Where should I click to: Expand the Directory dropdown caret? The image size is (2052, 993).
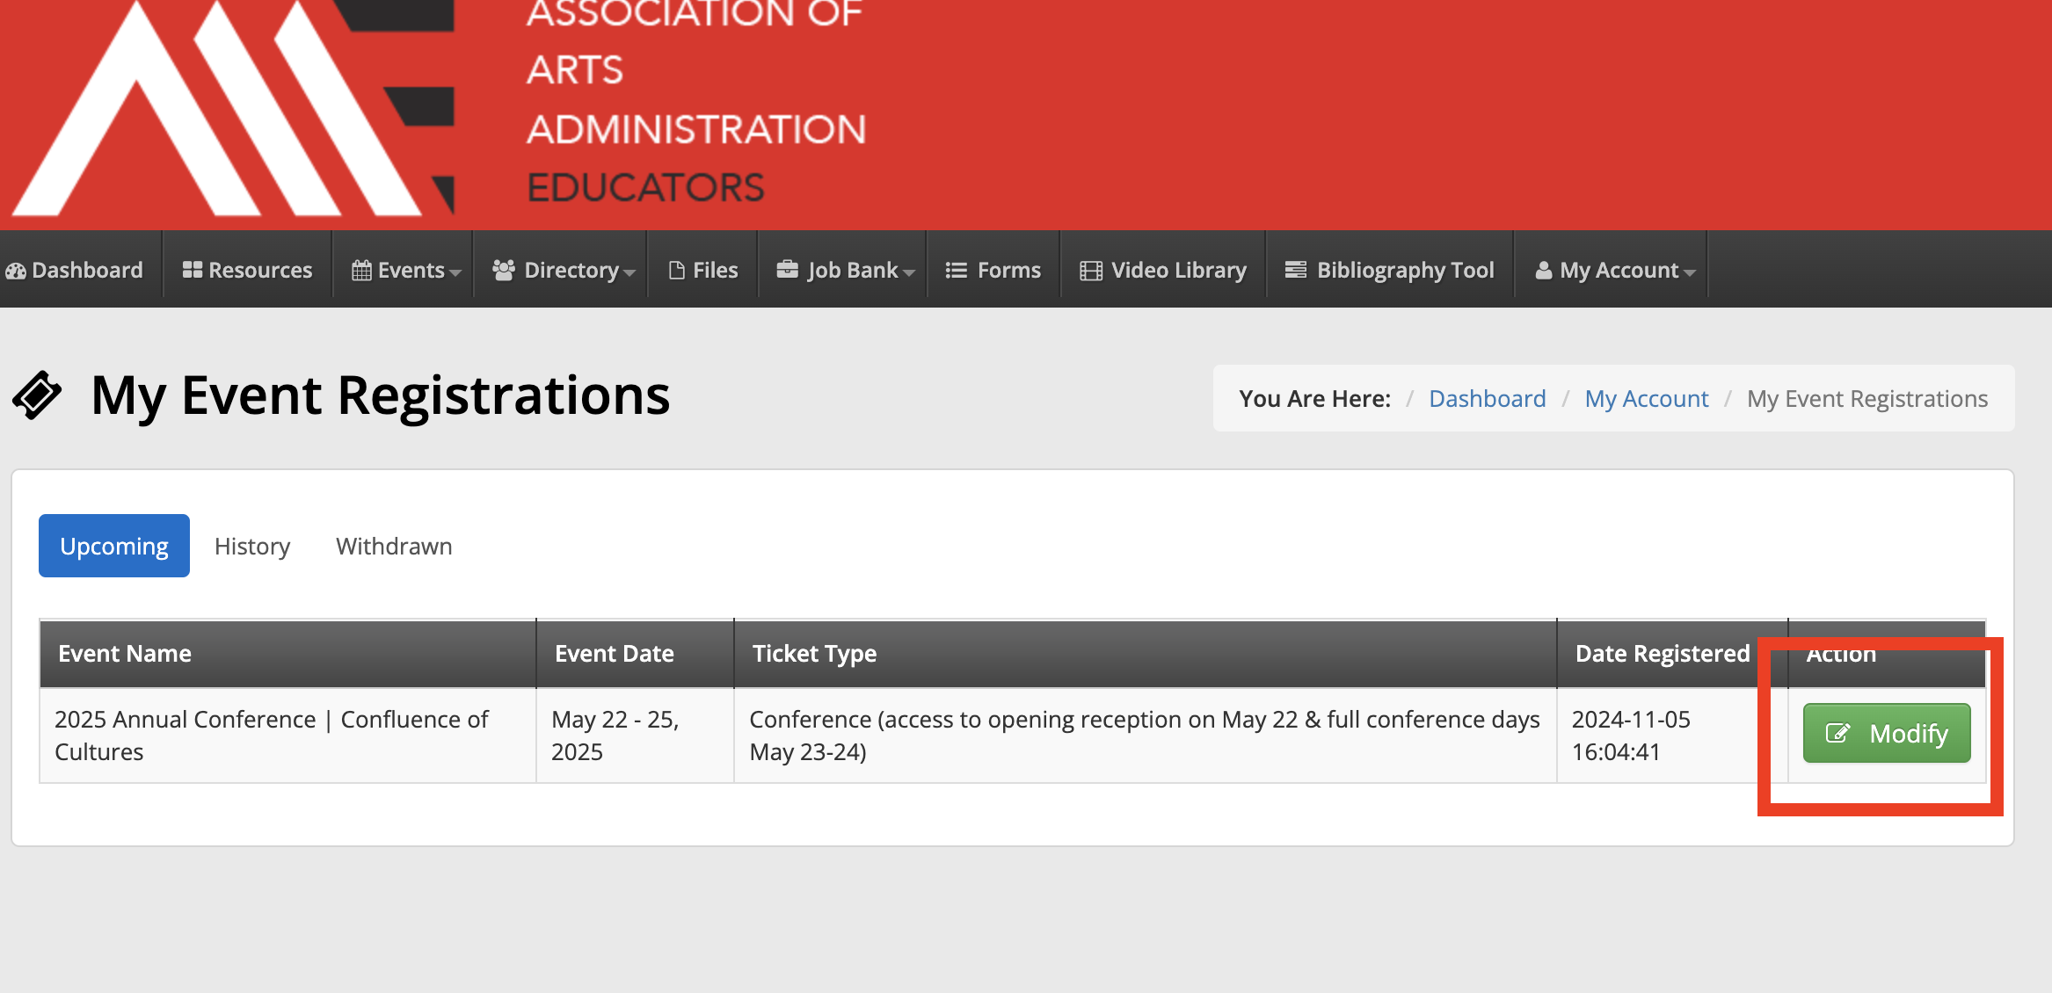629,273
